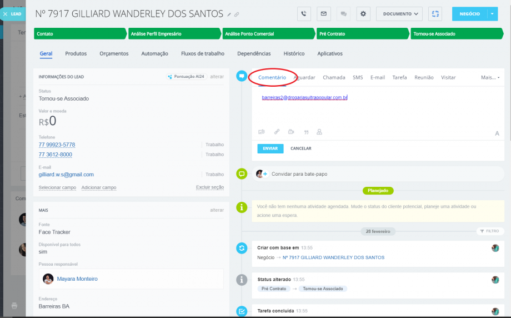Expand the Mais... activity menu
511x318 pixels.
pos(490,77)
